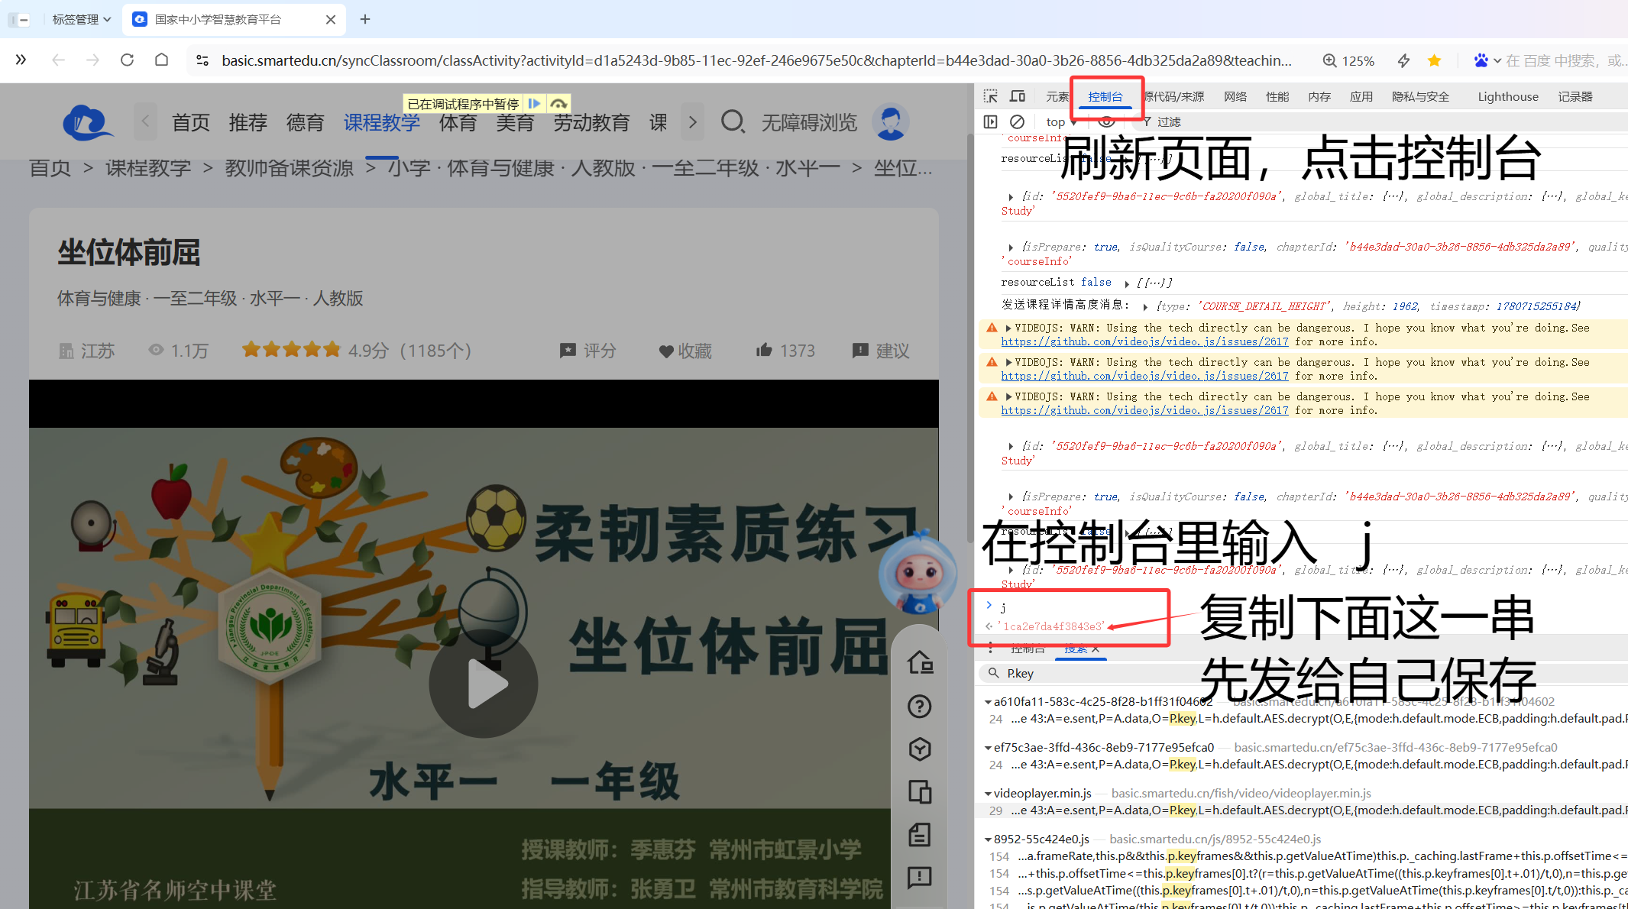Open the Lighthouse tab
The image size is (1628, 909).
[1508, 96]
